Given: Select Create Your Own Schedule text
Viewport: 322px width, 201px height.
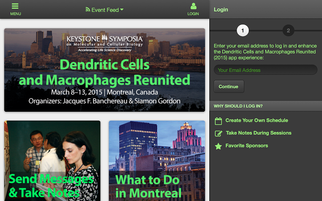Looking at the screenshot, I should [x=257, y=120].
